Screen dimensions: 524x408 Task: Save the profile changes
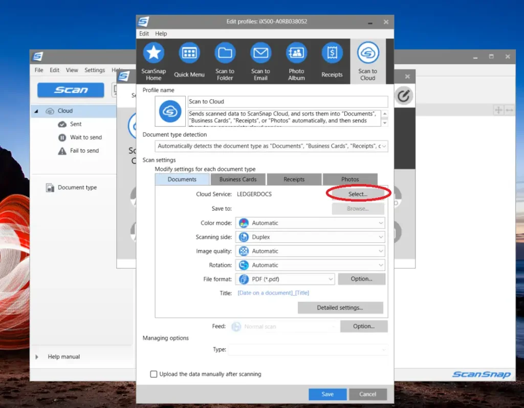click(x=327, y=394)
